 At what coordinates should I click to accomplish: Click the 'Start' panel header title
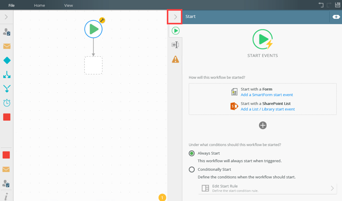point(190,17)
